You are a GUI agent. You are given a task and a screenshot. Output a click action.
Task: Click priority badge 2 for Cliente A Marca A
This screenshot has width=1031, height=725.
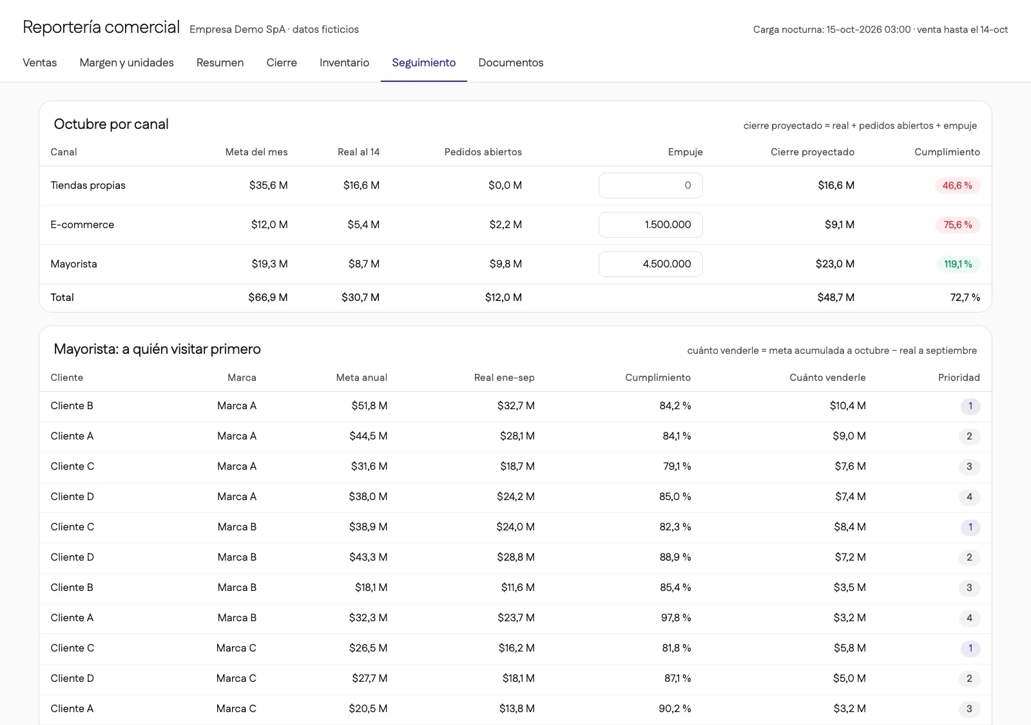(x=969, y=436)
